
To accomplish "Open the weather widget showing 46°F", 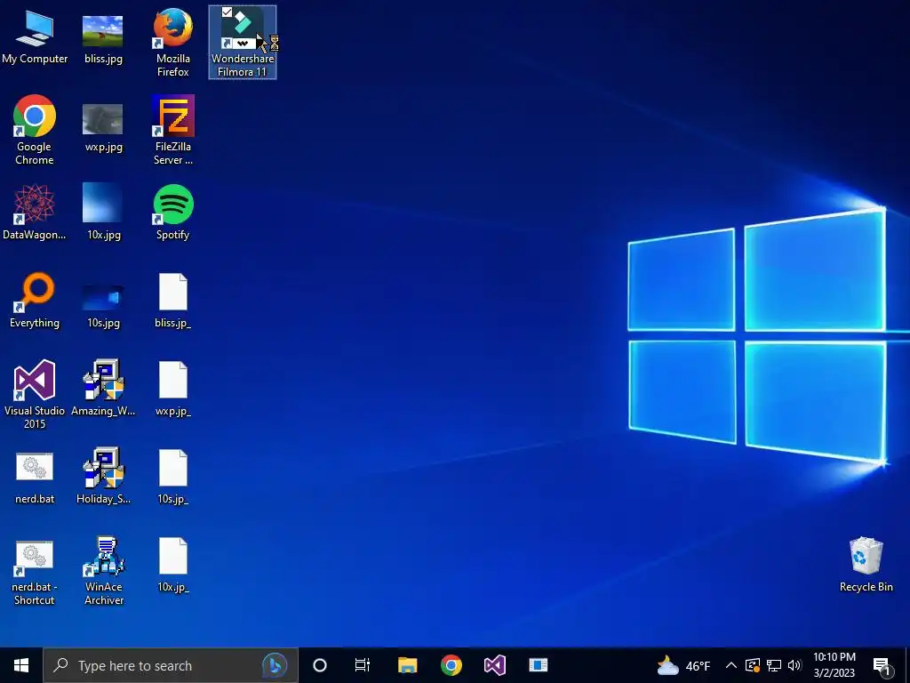I will click(683, 665).
